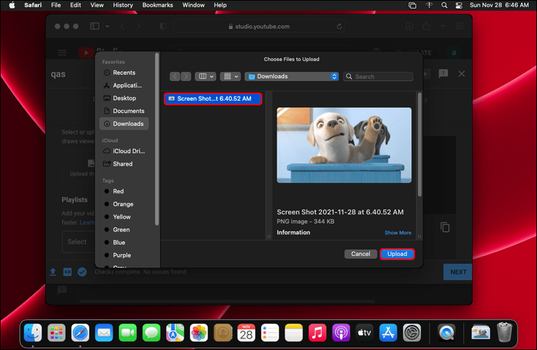
Task: Open Recents in the file dialog sidebar
Action: (124, 73)
